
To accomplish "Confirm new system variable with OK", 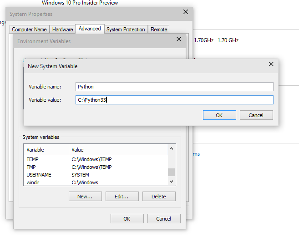I will [x=219, y=115].
